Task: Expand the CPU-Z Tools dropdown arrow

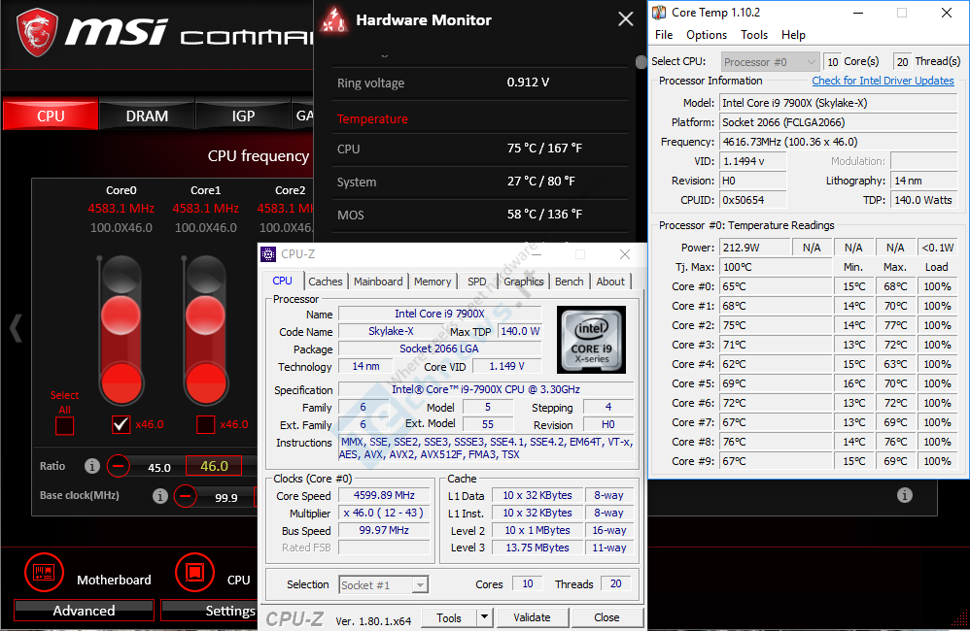Action: coord(484,617)
